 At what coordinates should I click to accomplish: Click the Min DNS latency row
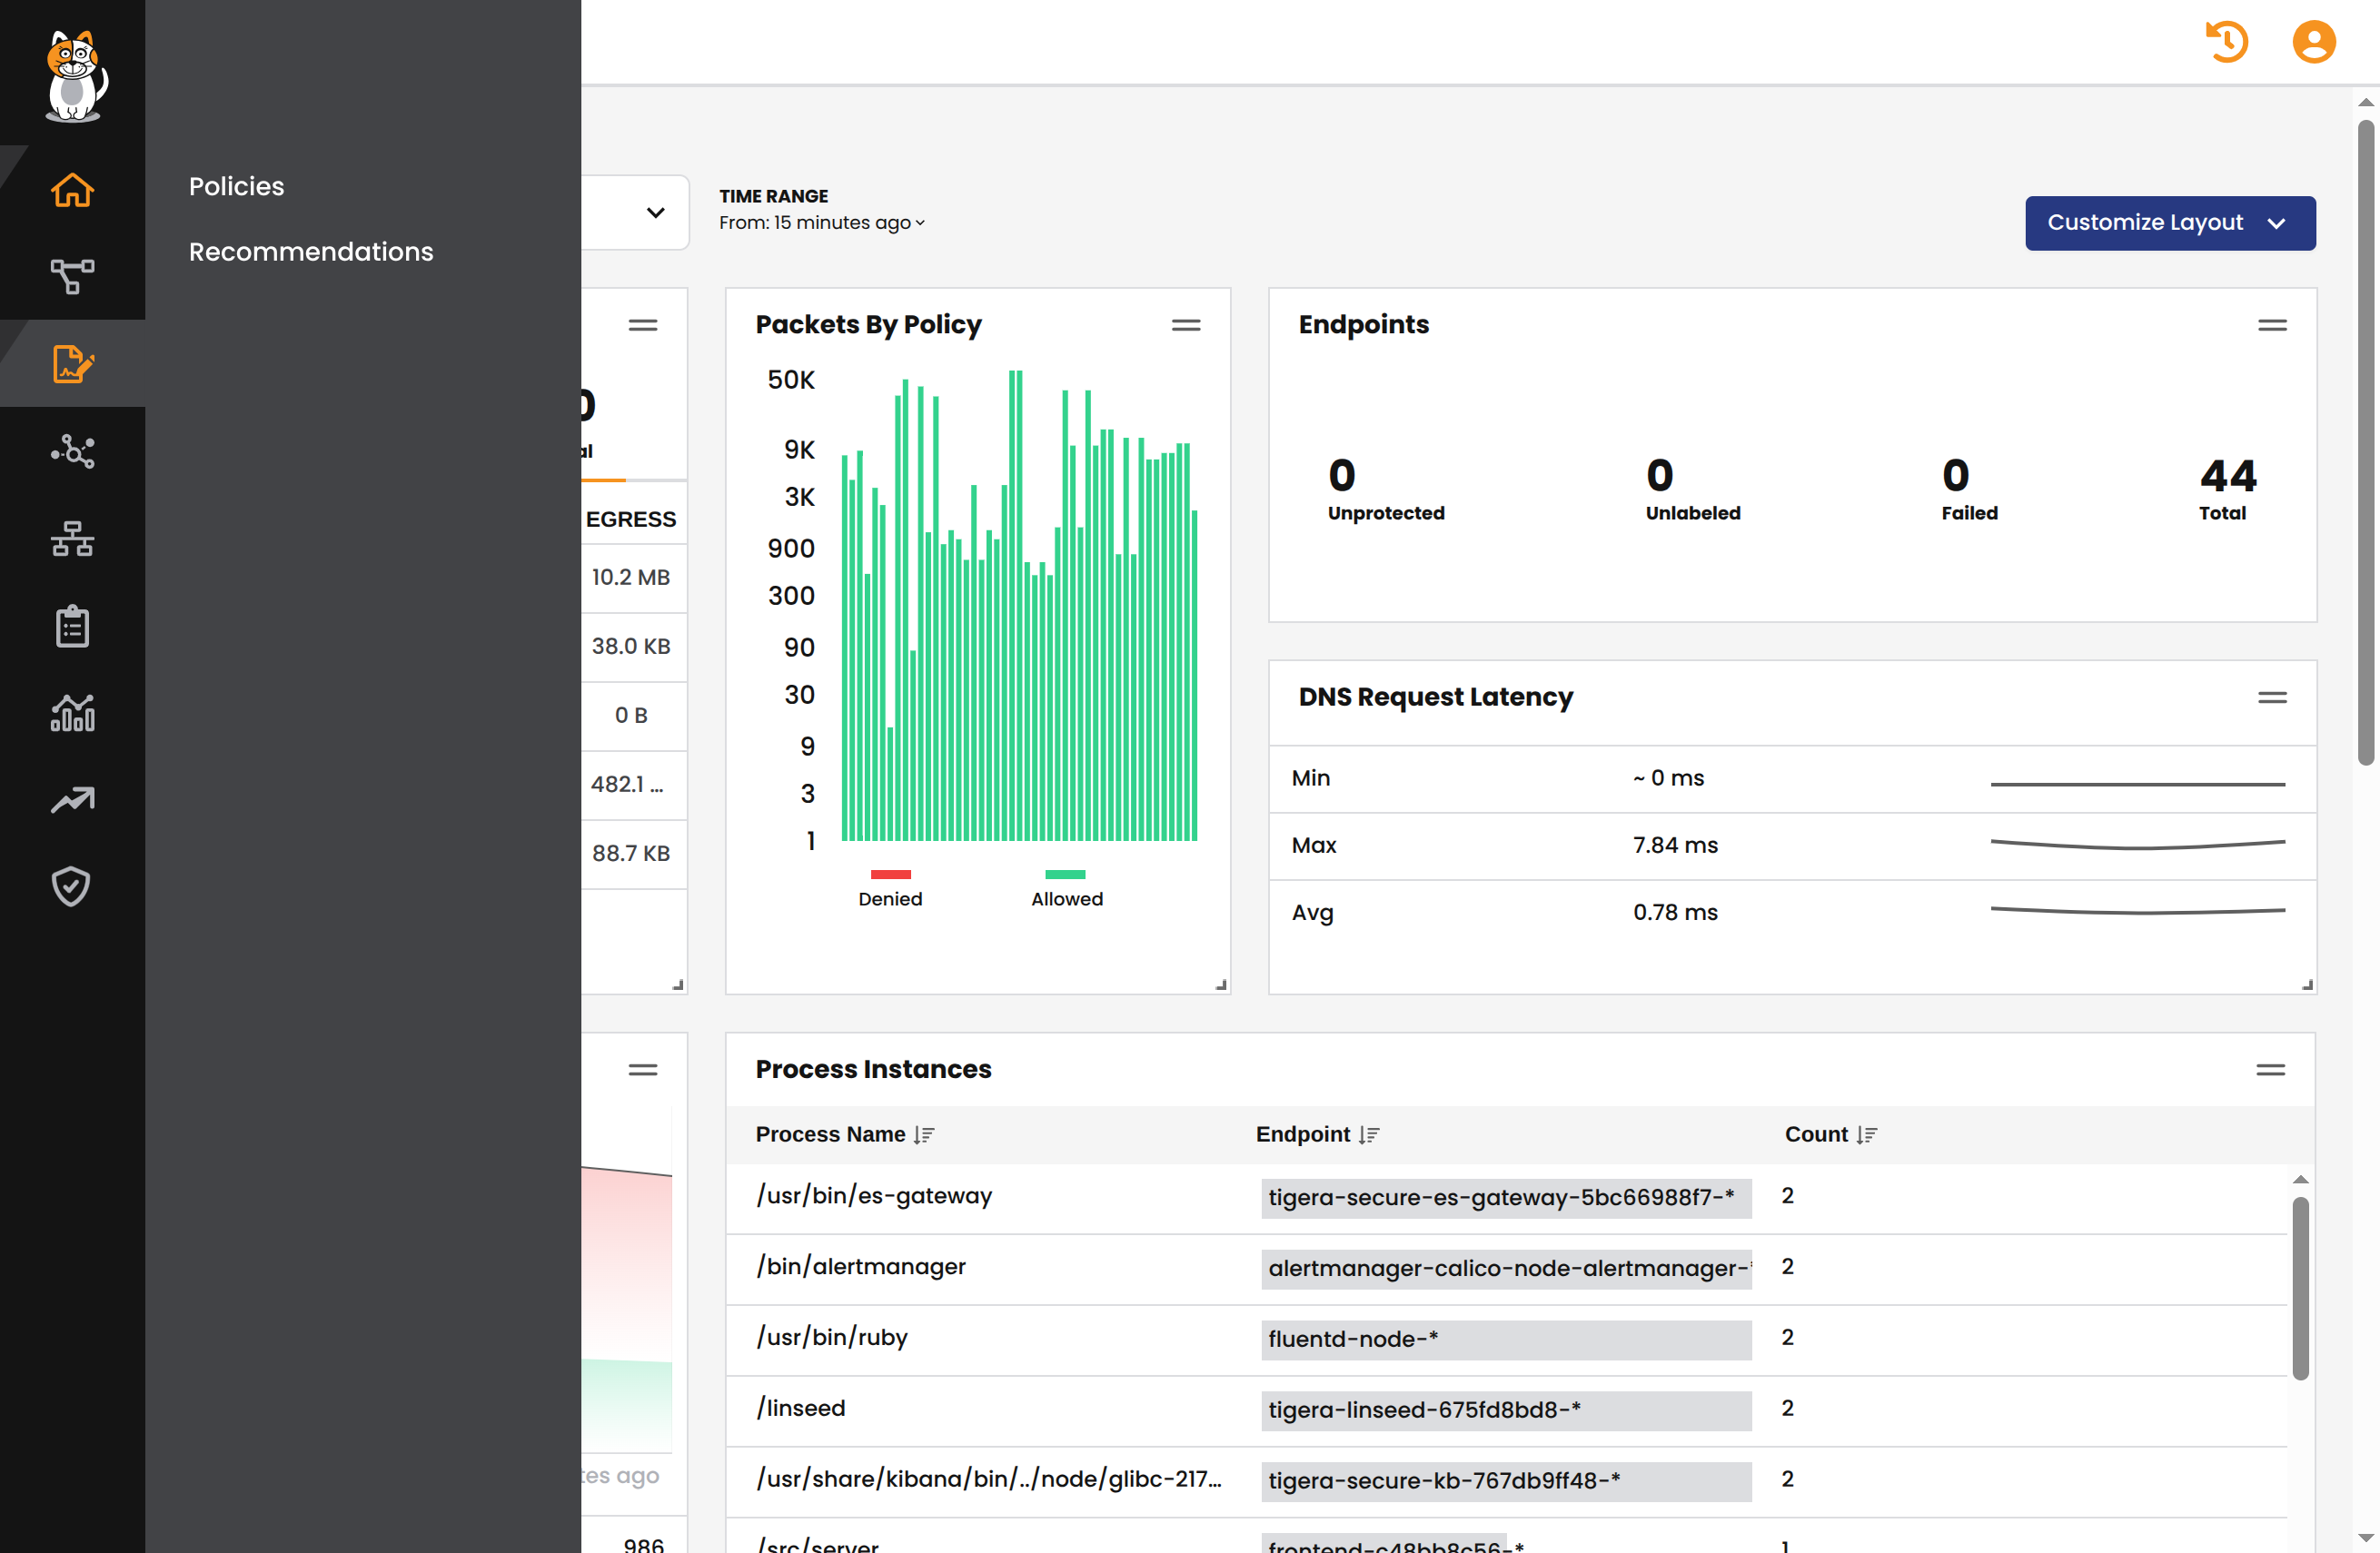[x=1792, y=779]
